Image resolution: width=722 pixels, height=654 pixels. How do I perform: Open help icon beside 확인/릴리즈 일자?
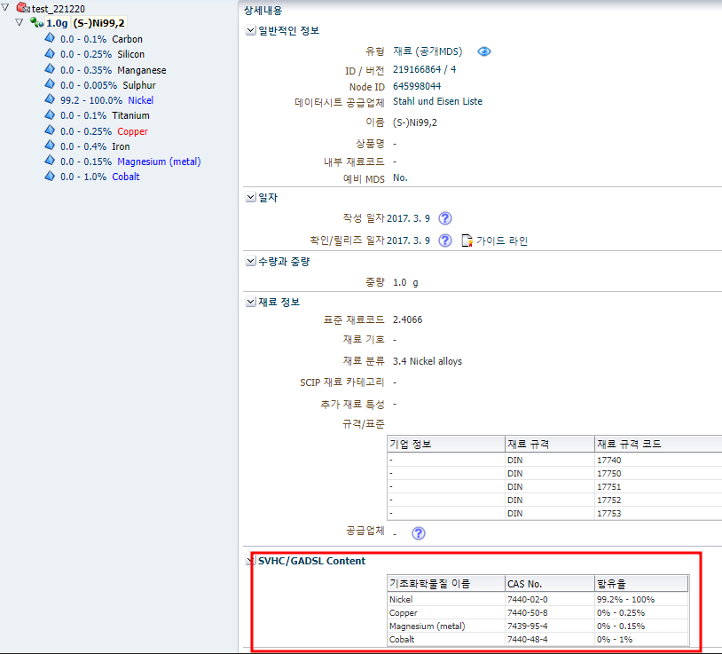point(444,240)
